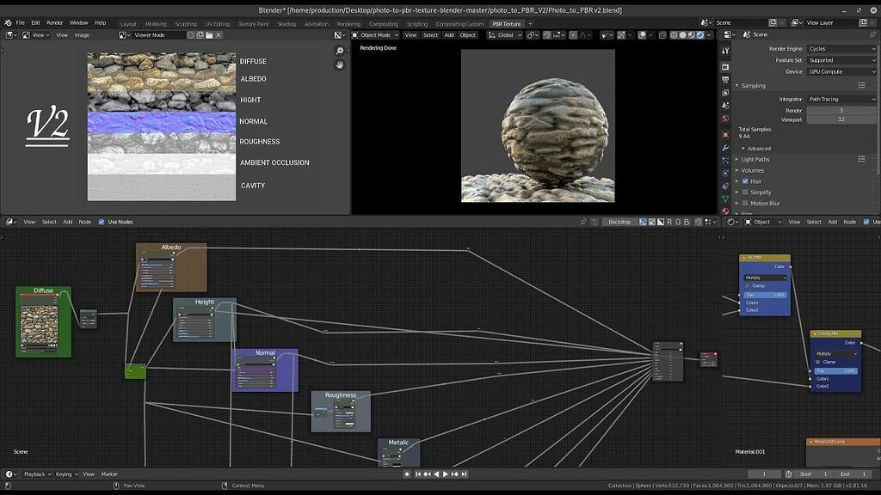Click the zoom magnifier icon in image editor

(x=339, y=51)
